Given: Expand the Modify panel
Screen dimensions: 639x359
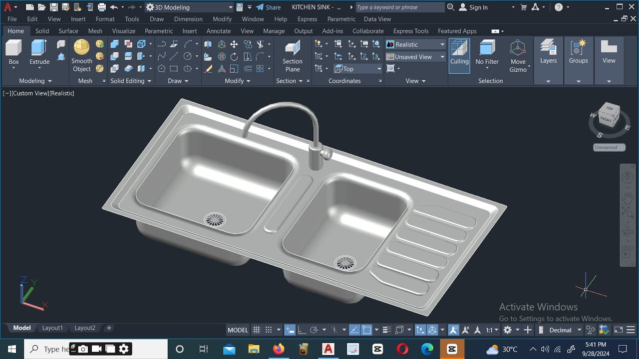Looking at the screenshot, I should tap(238, 81).
